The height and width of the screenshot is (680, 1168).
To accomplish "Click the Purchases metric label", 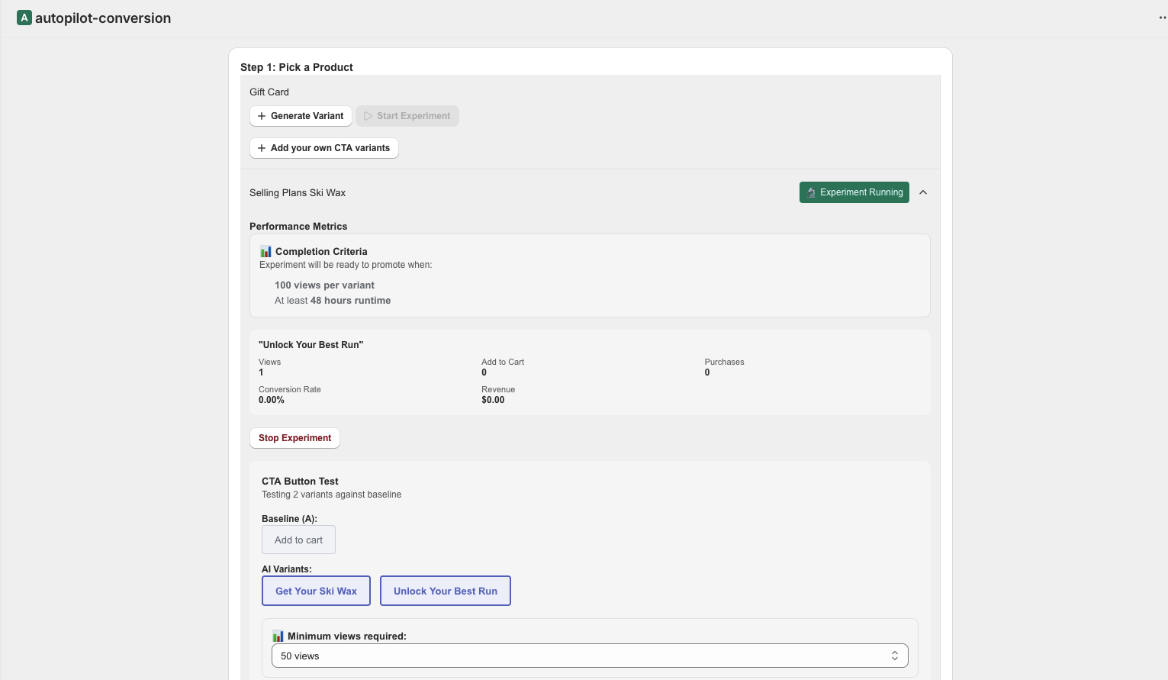I will tap(724, 362).
